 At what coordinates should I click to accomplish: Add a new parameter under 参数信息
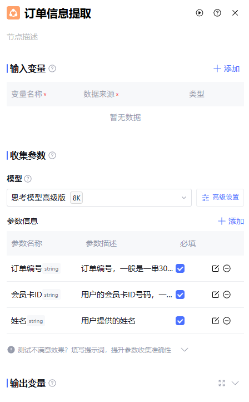coord(231,221)
